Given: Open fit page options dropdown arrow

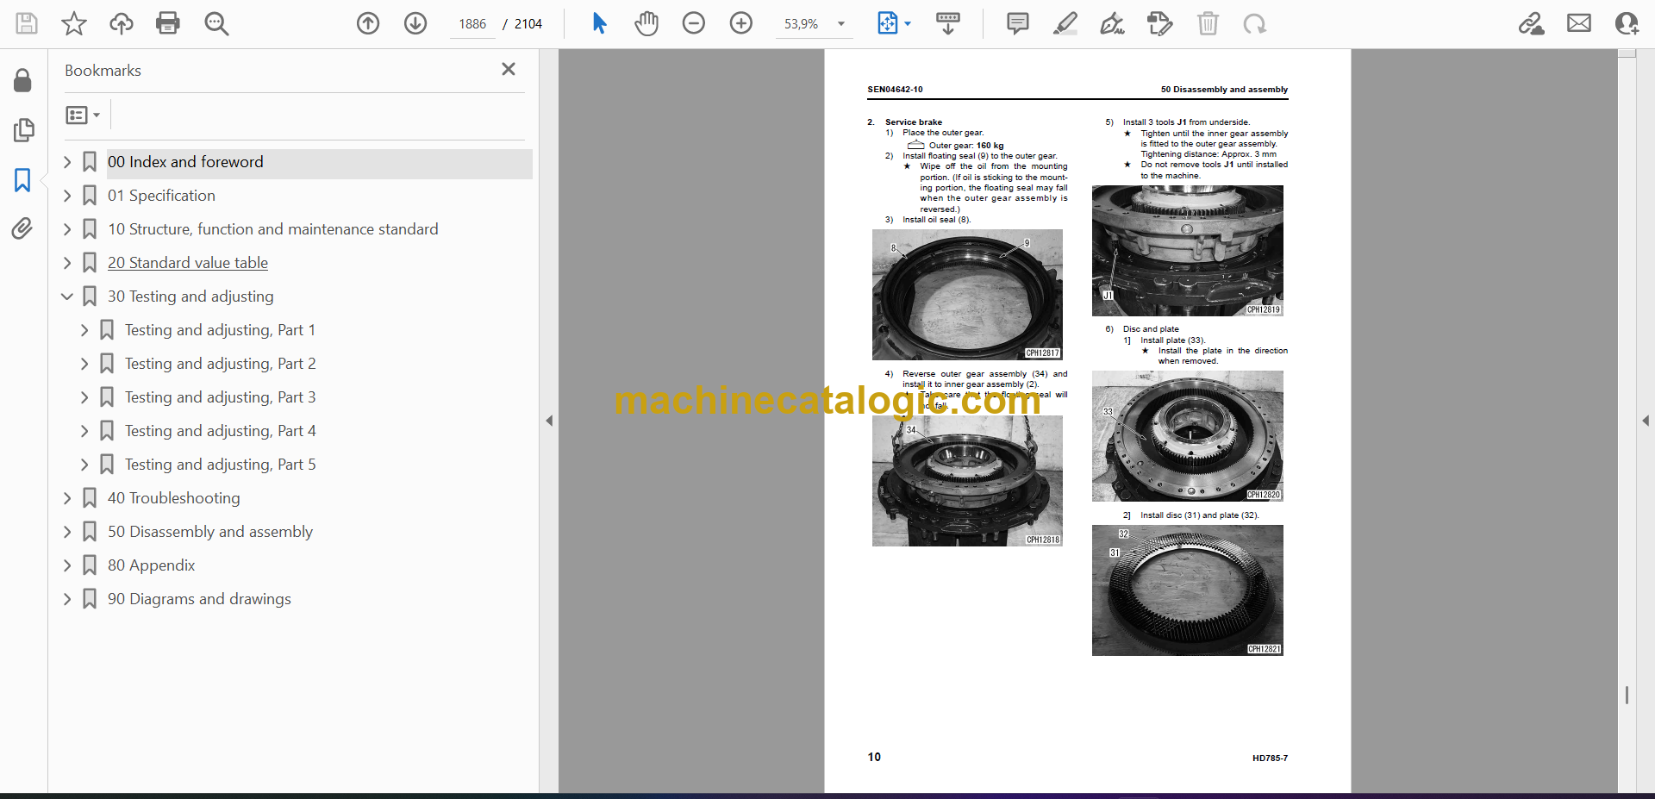Looking at the screenshot, I should coord(908,24).
